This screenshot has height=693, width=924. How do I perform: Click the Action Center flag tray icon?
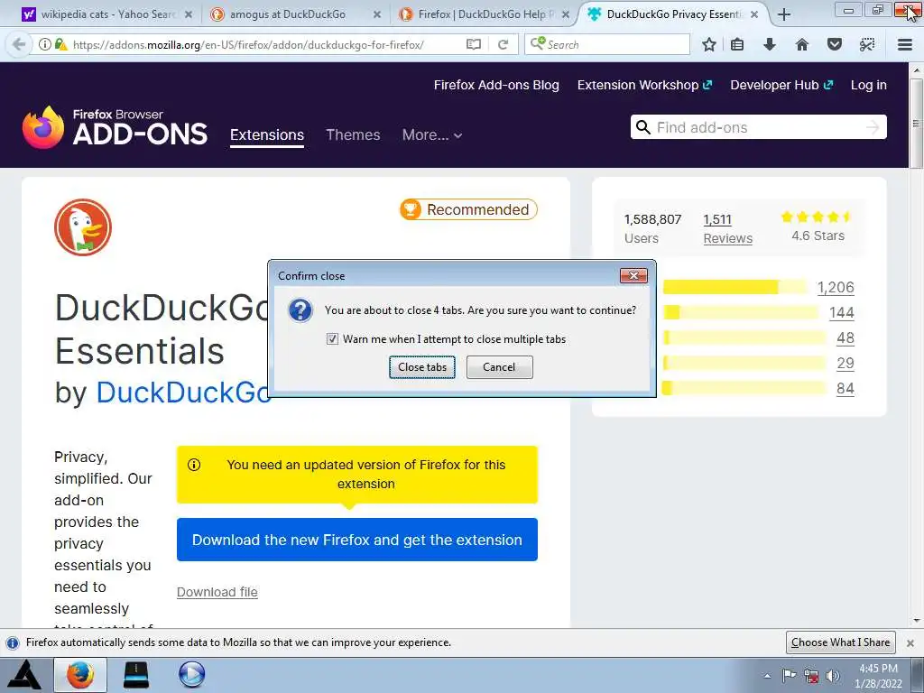[x=789, y=676]
